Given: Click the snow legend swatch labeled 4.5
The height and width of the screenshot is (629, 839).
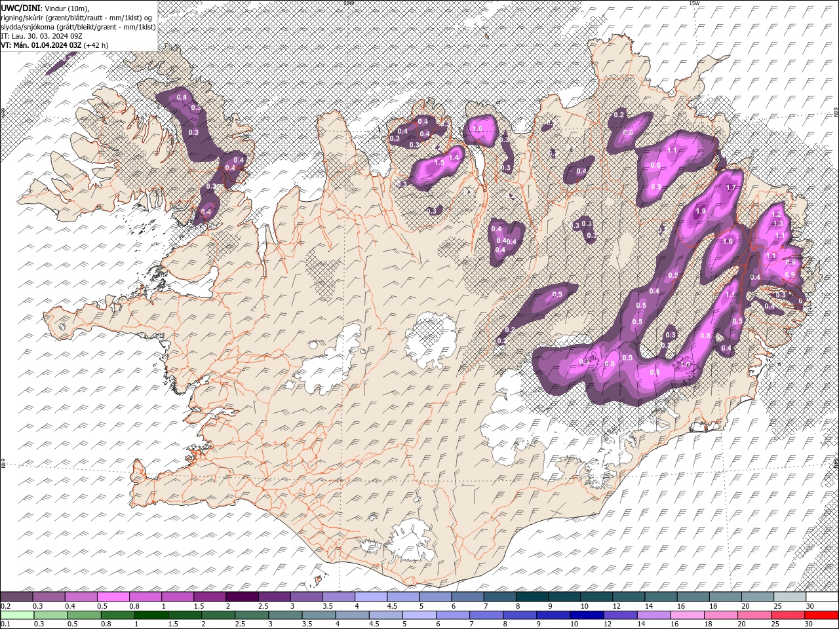Looking at the screenshot, I should 402,597.
